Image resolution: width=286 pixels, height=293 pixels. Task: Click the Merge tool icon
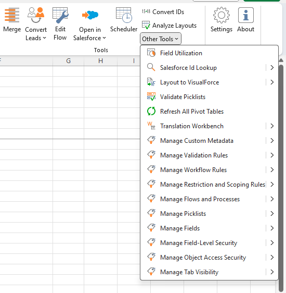[12, 15]
